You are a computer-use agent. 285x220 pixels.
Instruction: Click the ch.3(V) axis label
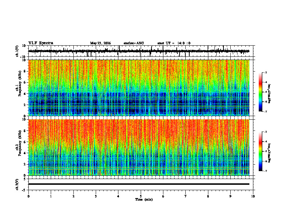[x=17, y=184]
